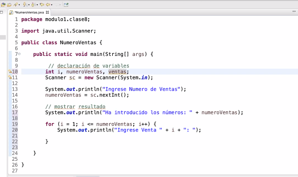The height and width of the screenshot is (177, 298).
Task: Select the NumeroVentas.java editor tab
Action: click(29, 12)
